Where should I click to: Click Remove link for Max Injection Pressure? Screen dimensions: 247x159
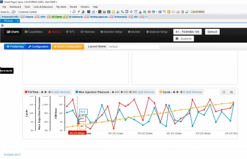[149, 92]
